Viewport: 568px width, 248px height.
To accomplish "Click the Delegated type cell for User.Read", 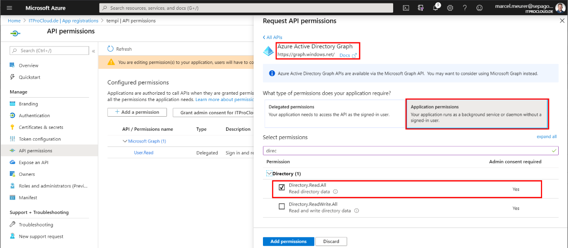I will (207, 153).
